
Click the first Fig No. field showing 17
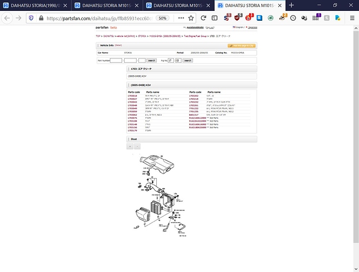click(170, 61)
